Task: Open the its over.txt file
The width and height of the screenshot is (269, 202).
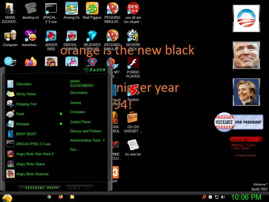Action: coord(133,148)
